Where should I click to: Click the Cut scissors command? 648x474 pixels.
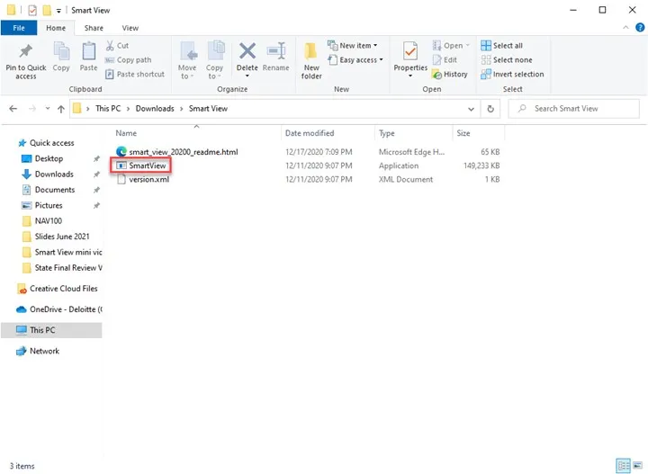117,45
